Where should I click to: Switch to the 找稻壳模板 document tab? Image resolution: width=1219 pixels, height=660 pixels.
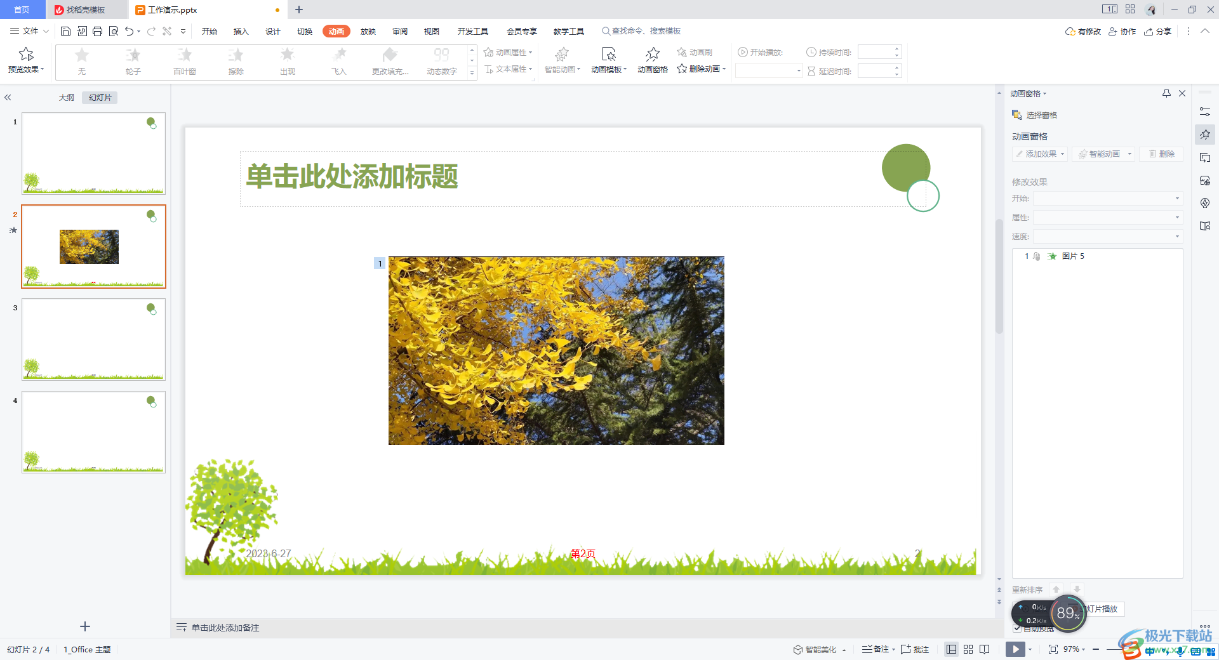pyautogui.click(x=86, y=10)
